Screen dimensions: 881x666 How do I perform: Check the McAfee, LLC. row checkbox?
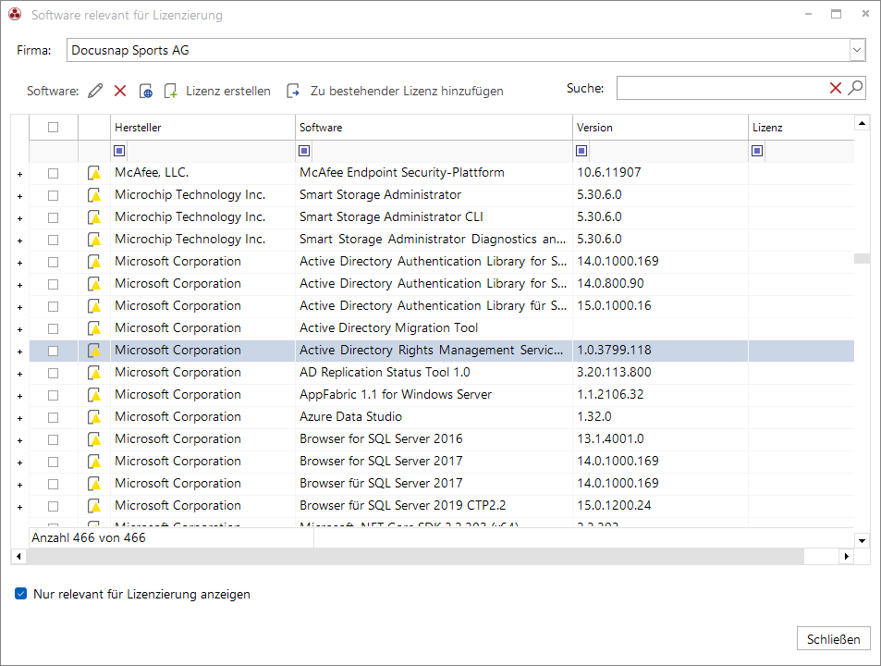[x=53, y=173]
